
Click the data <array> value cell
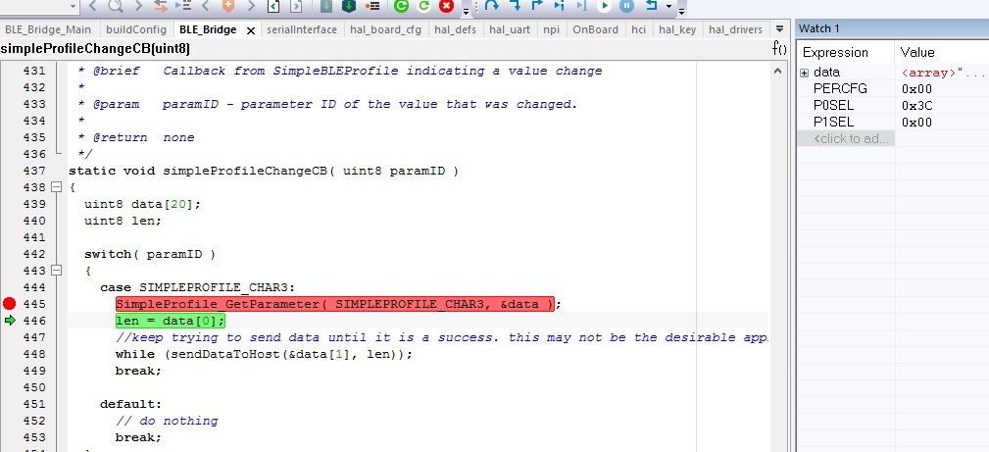pyautogui.click(x=941, y=73)
